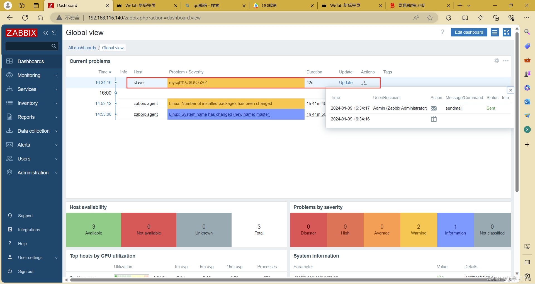Hide the sidebar using the compact icon
The image size is (535, 284).
(54, 33)
